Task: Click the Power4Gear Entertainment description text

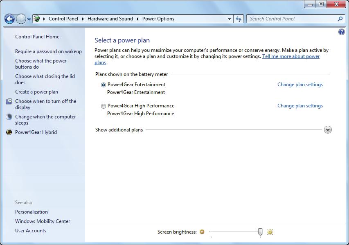Action: 136,92
